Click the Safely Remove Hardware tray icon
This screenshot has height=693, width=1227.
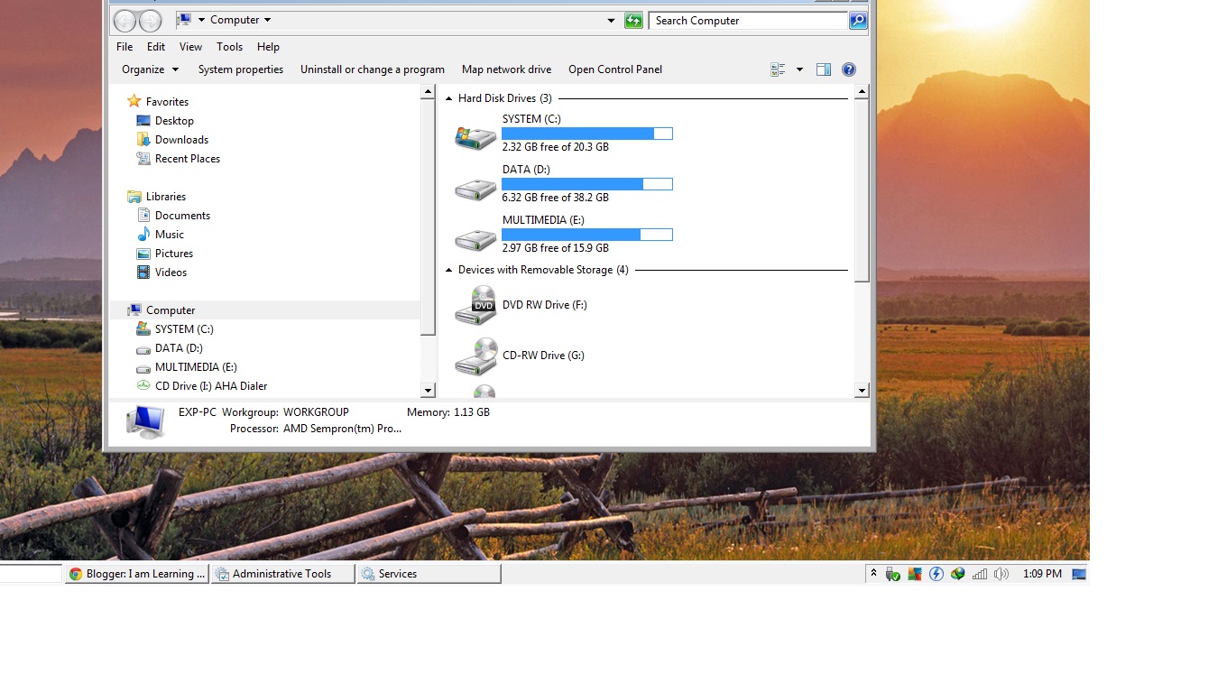(893, 573)
